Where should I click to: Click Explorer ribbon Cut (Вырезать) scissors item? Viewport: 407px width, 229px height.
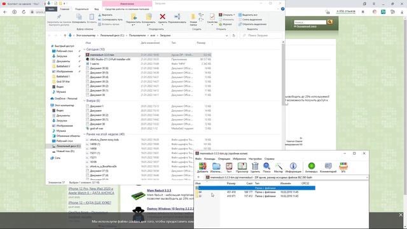click(105, 15)
